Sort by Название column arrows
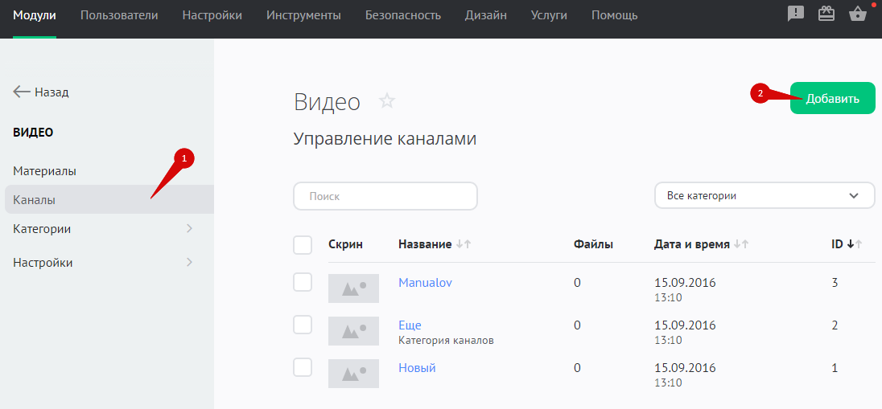 pyautogui.click(x=463, y=244)
